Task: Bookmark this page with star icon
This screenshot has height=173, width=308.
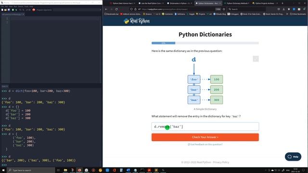Action: (x=224, y=9)
